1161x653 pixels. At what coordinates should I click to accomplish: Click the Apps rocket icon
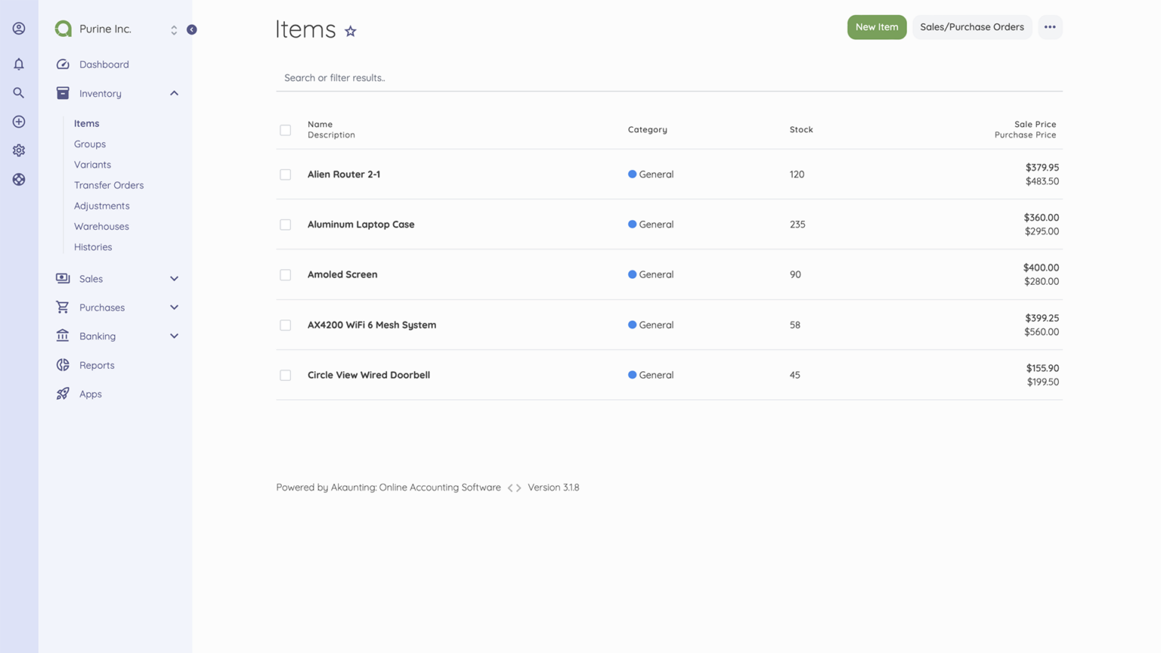coord(62,393)
